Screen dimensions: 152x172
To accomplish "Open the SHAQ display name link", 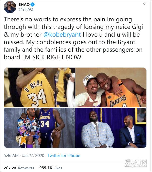I will (x=24, y=5).
